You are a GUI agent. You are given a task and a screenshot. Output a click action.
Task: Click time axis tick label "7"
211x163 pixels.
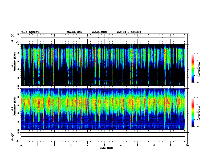tap(137, 145)
